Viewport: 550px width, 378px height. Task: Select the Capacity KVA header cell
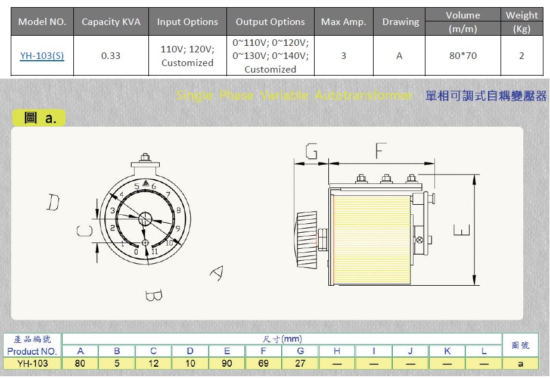point(111,21)
